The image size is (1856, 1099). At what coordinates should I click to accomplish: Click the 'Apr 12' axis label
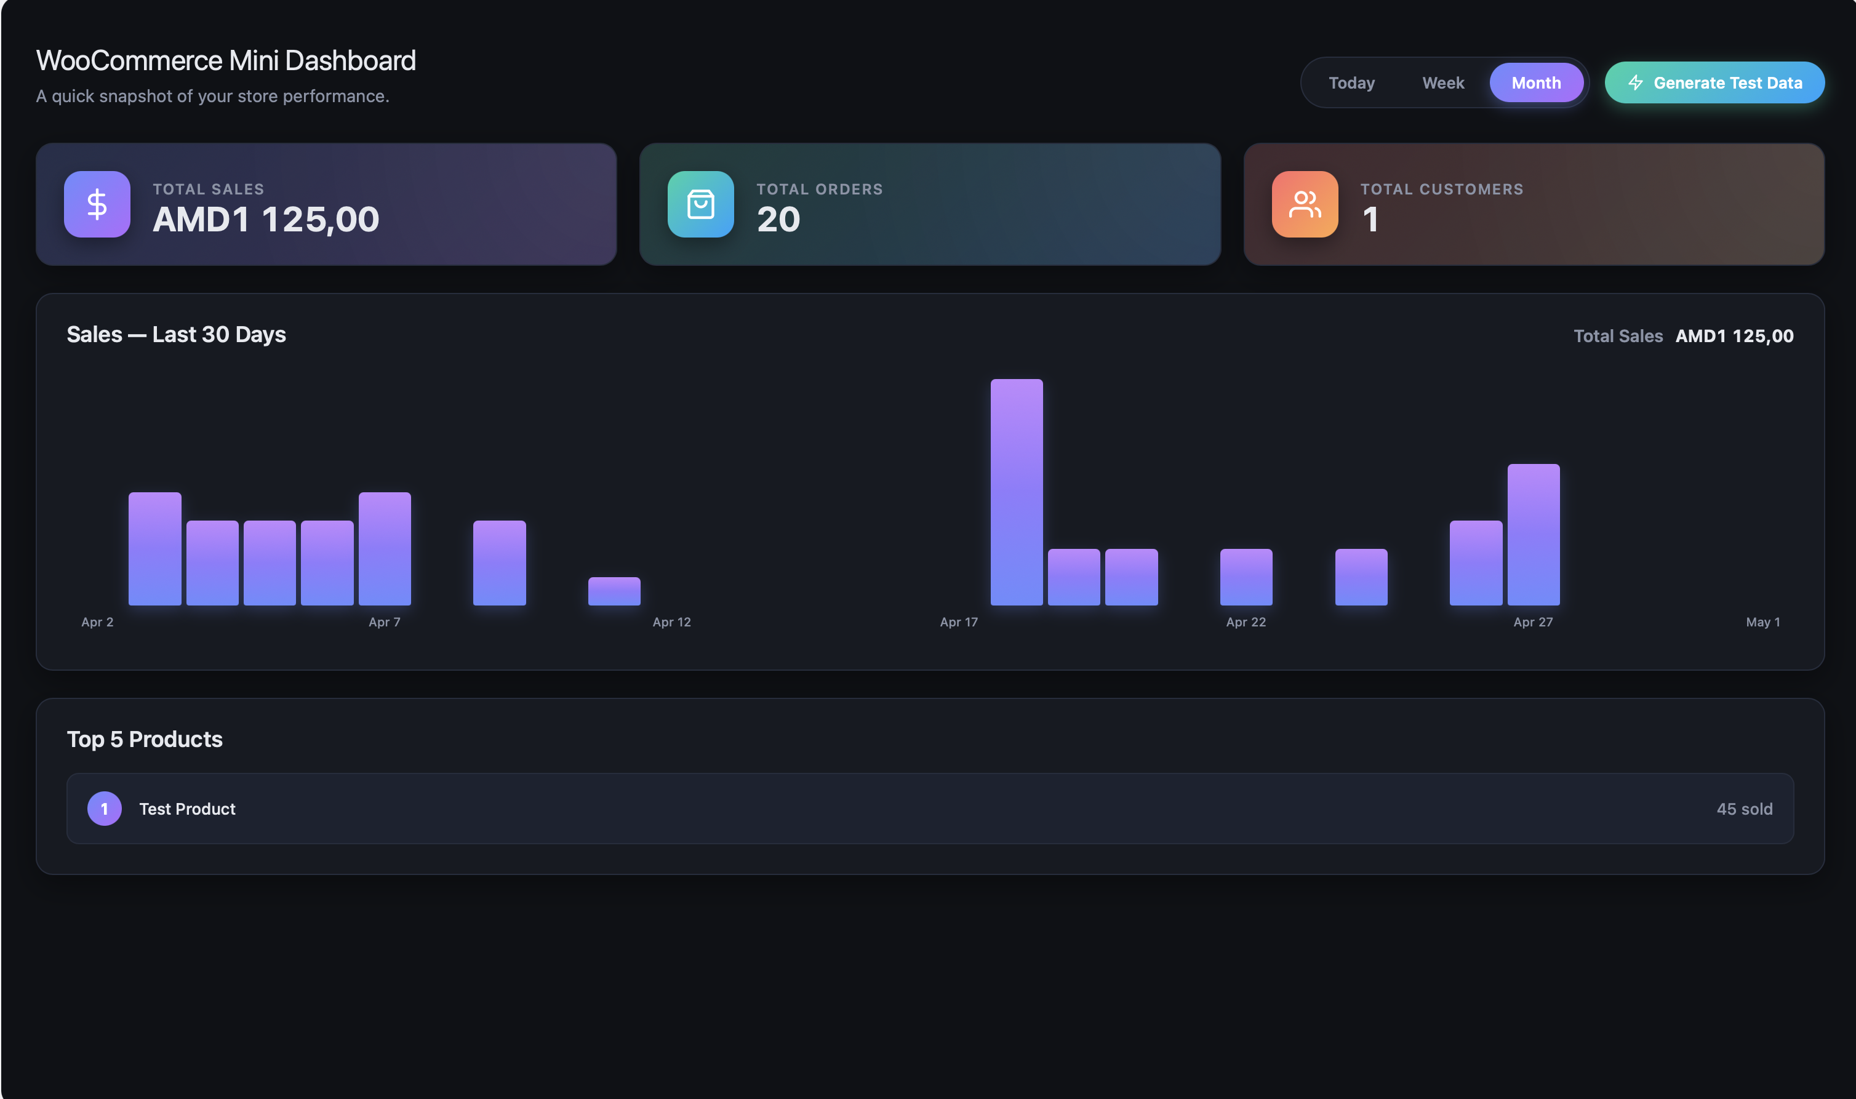671,622
